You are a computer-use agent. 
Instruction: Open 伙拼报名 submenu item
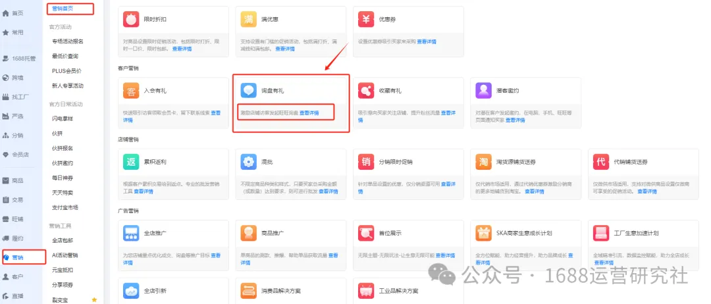63,148
